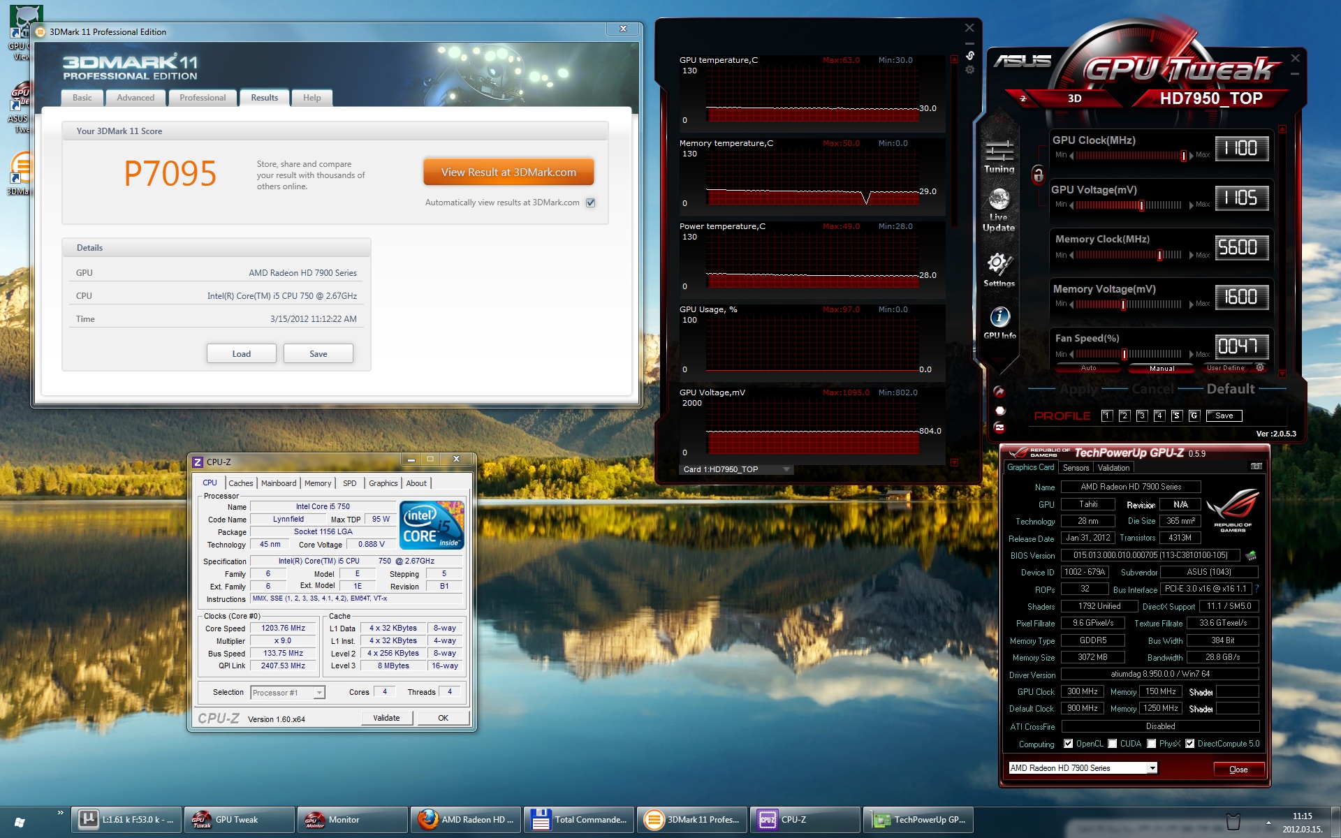Open GPU-Z Validation tab
The width and height of the screenshot is (1341, 838).
tap(1113, 468)
